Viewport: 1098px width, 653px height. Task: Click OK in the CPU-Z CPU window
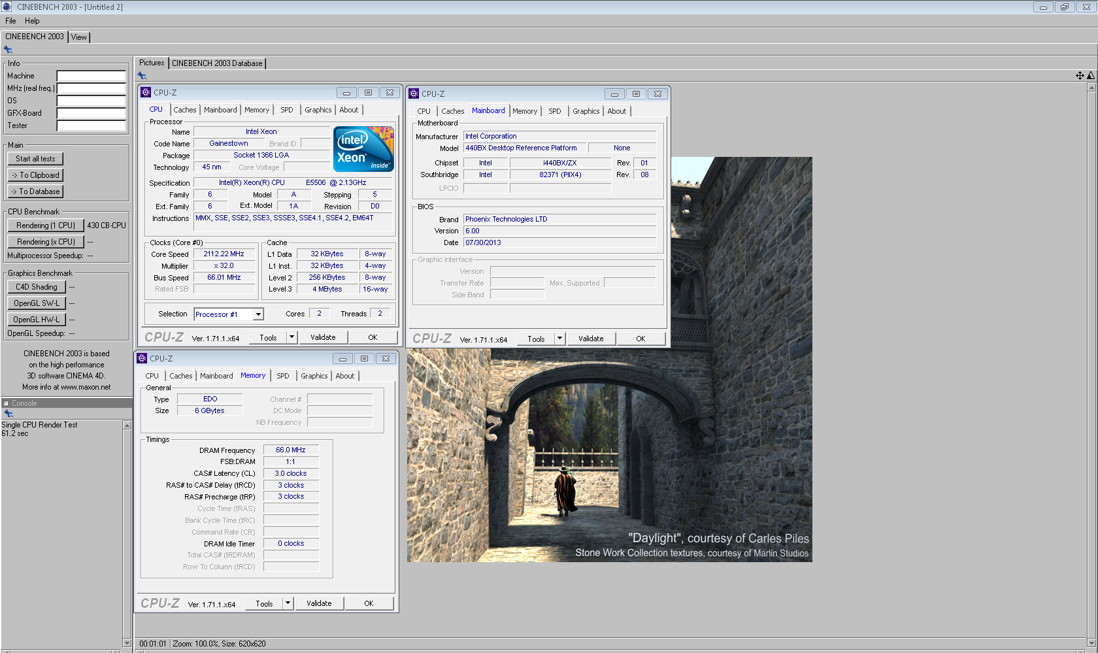373,337
